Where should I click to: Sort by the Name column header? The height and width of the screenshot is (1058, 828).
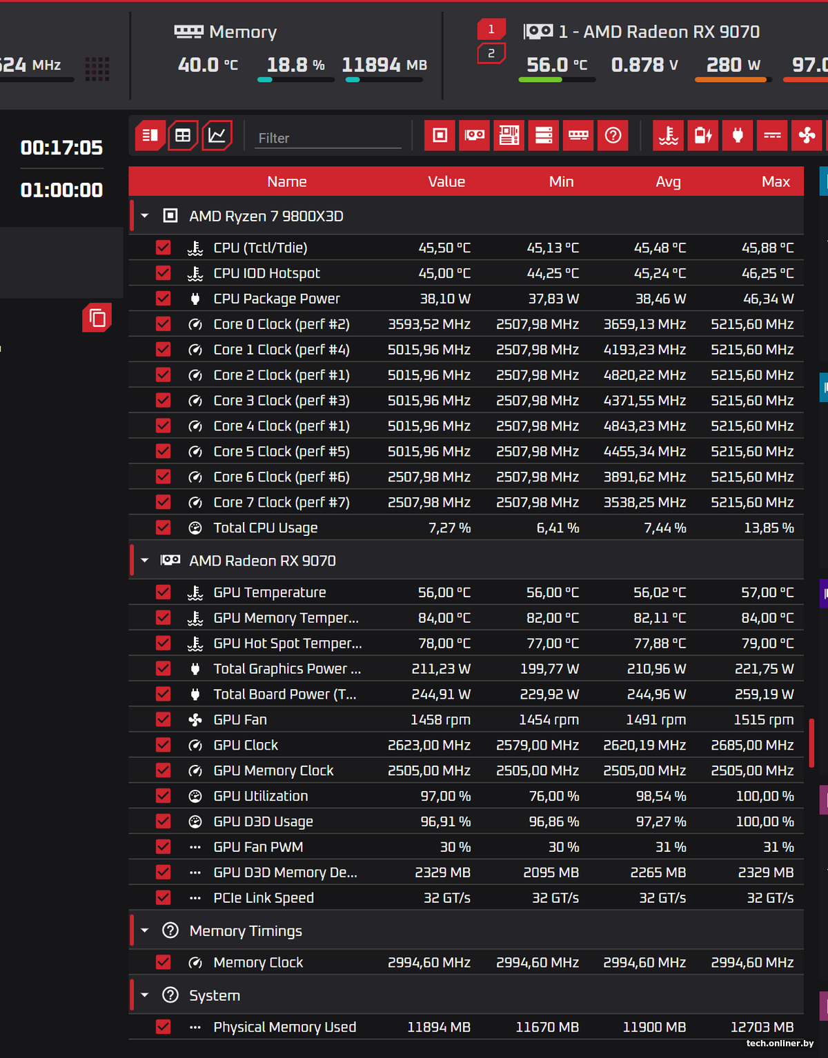pos(287,181)
